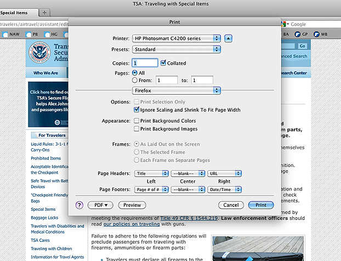Open Who We Are navigation tab
This screenshot has width=341, height=261.
click(46, 73)
